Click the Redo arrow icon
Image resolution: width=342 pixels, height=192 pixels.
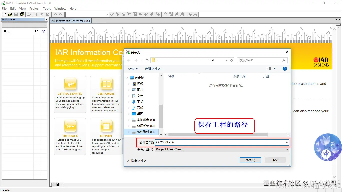[61, 14]
